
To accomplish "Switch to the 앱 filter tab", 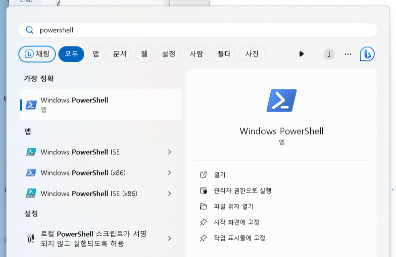I will 96,54.
